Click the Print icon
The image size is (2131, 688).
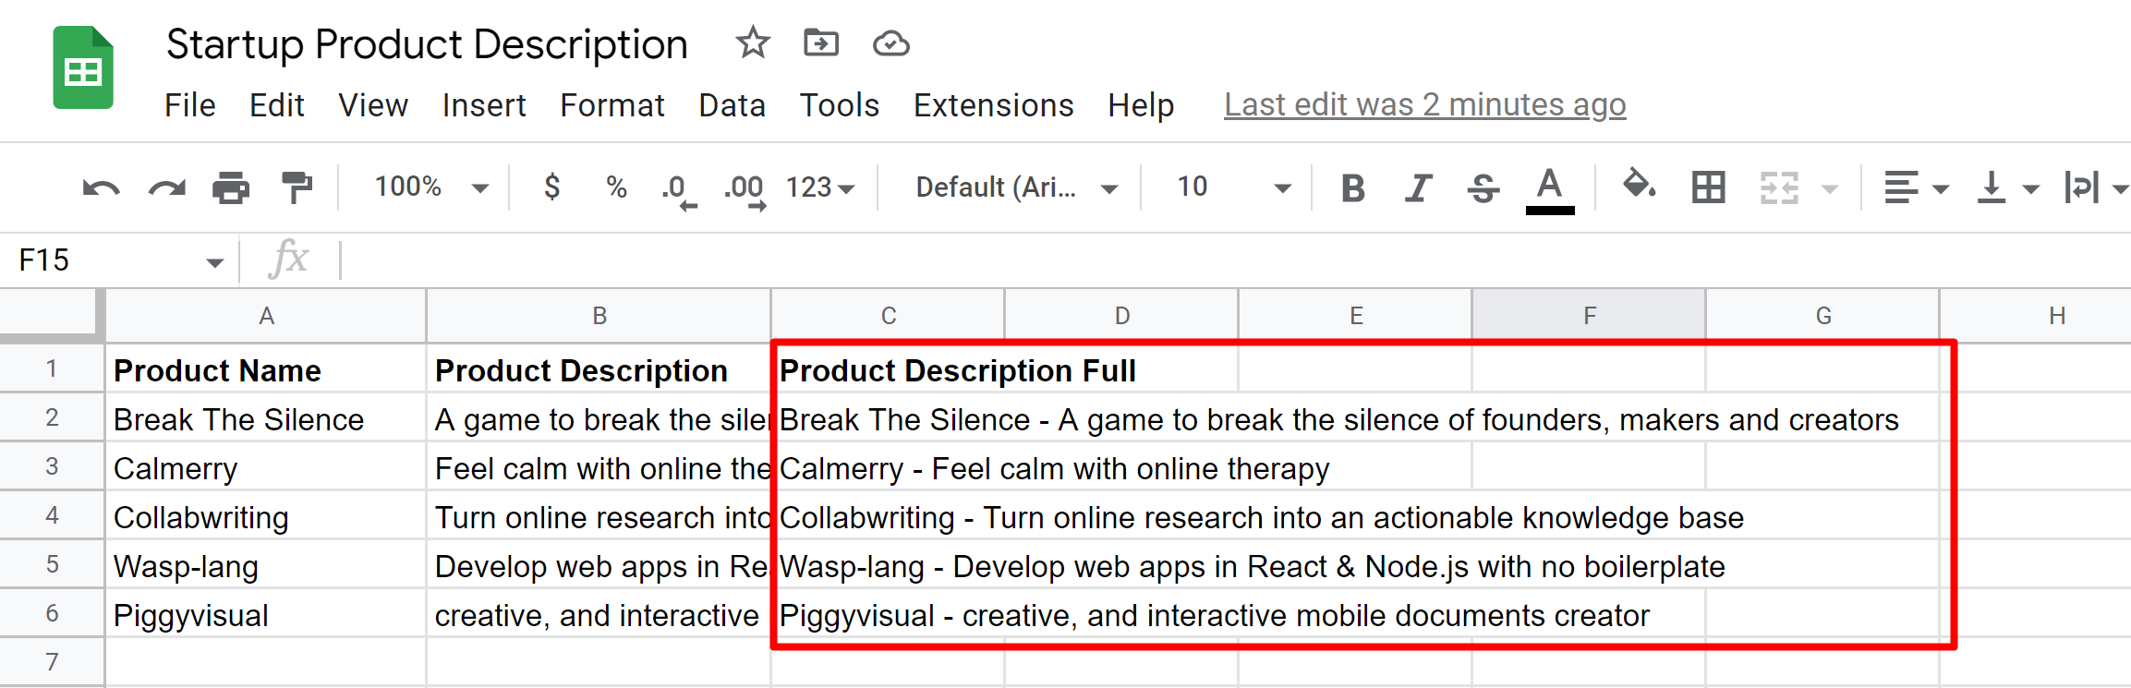pos(230,188)
